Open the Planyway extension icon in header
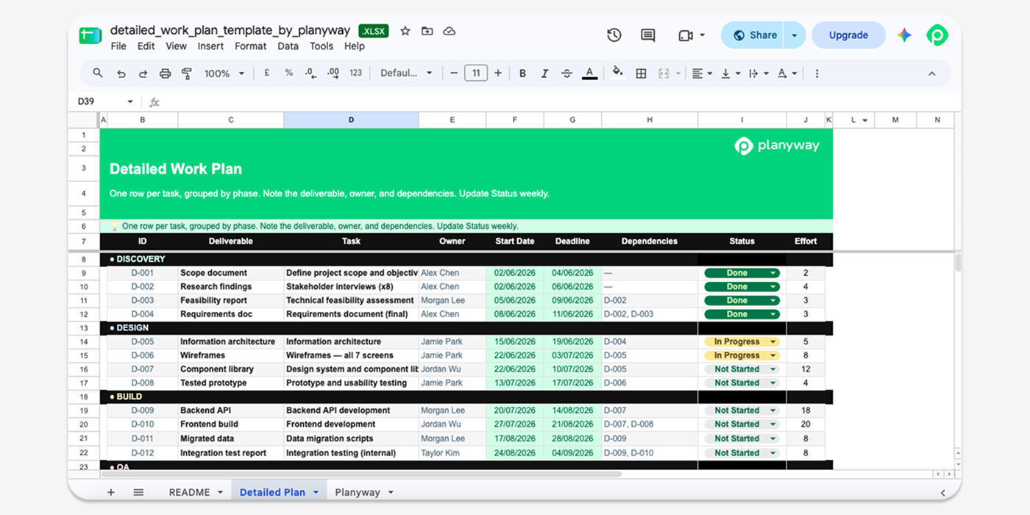Image resolution: width=1030 pixels, height=515 pixels. (x=937, y=35)
